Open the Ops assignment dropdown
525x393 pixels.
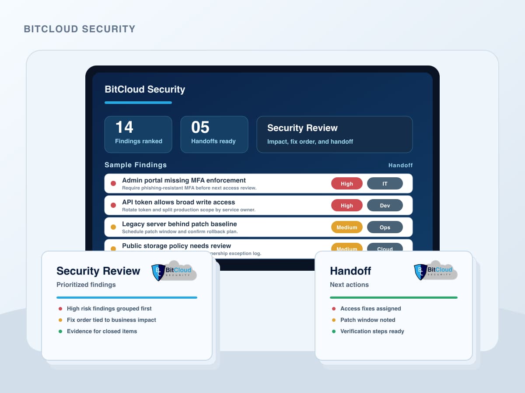385,227
